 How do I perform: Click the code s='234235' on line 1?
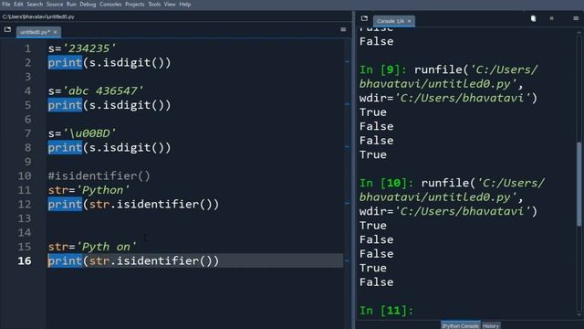point(82,48)
